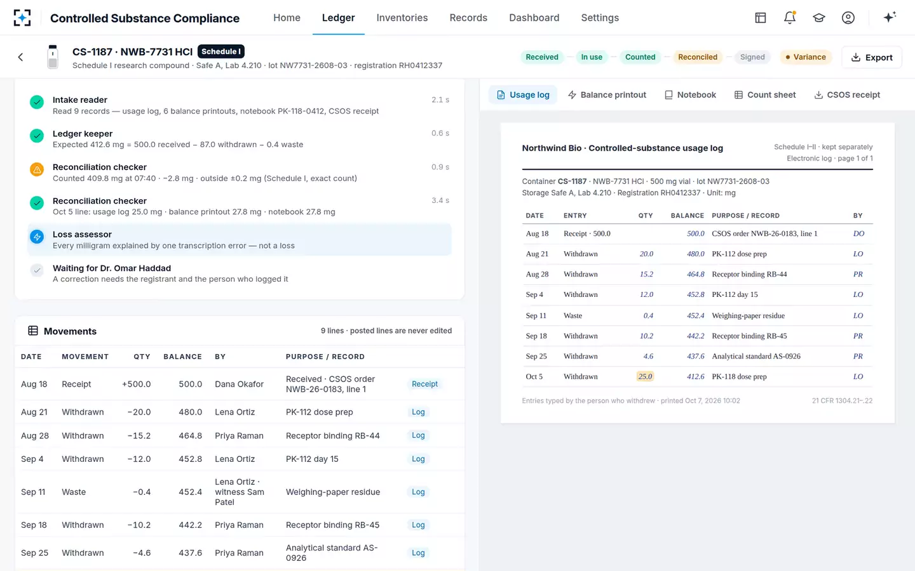Viewport: 915px width, 571px height.
Task: Open the user account icon
Action: coord(848,18)
